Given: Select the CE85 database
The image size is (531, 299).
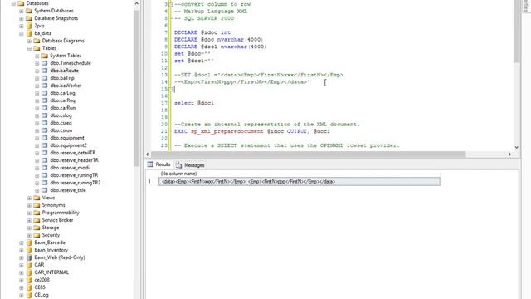Looking at the screenshot, I should click(40, 287).
